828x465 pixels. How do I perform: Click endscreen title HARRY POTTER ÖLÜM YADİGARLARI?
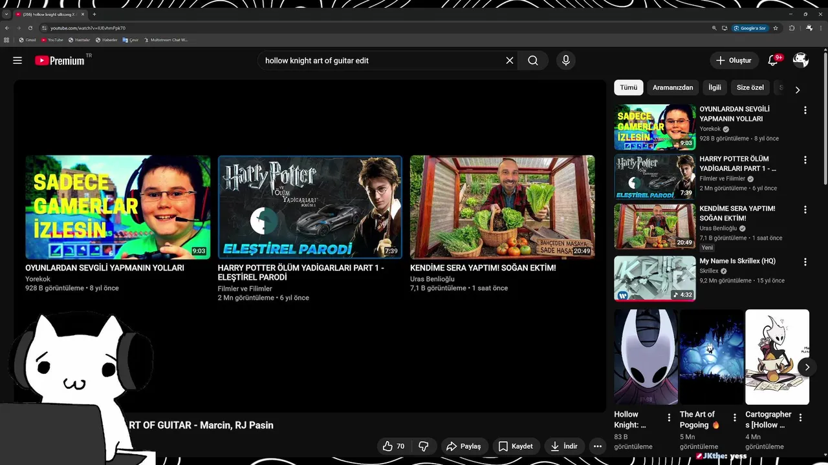(301, 272)
